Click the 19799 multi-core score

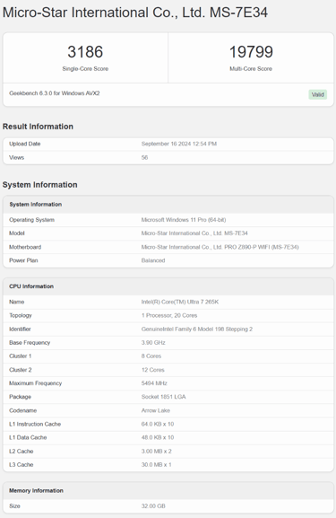[x=251, y=52]
